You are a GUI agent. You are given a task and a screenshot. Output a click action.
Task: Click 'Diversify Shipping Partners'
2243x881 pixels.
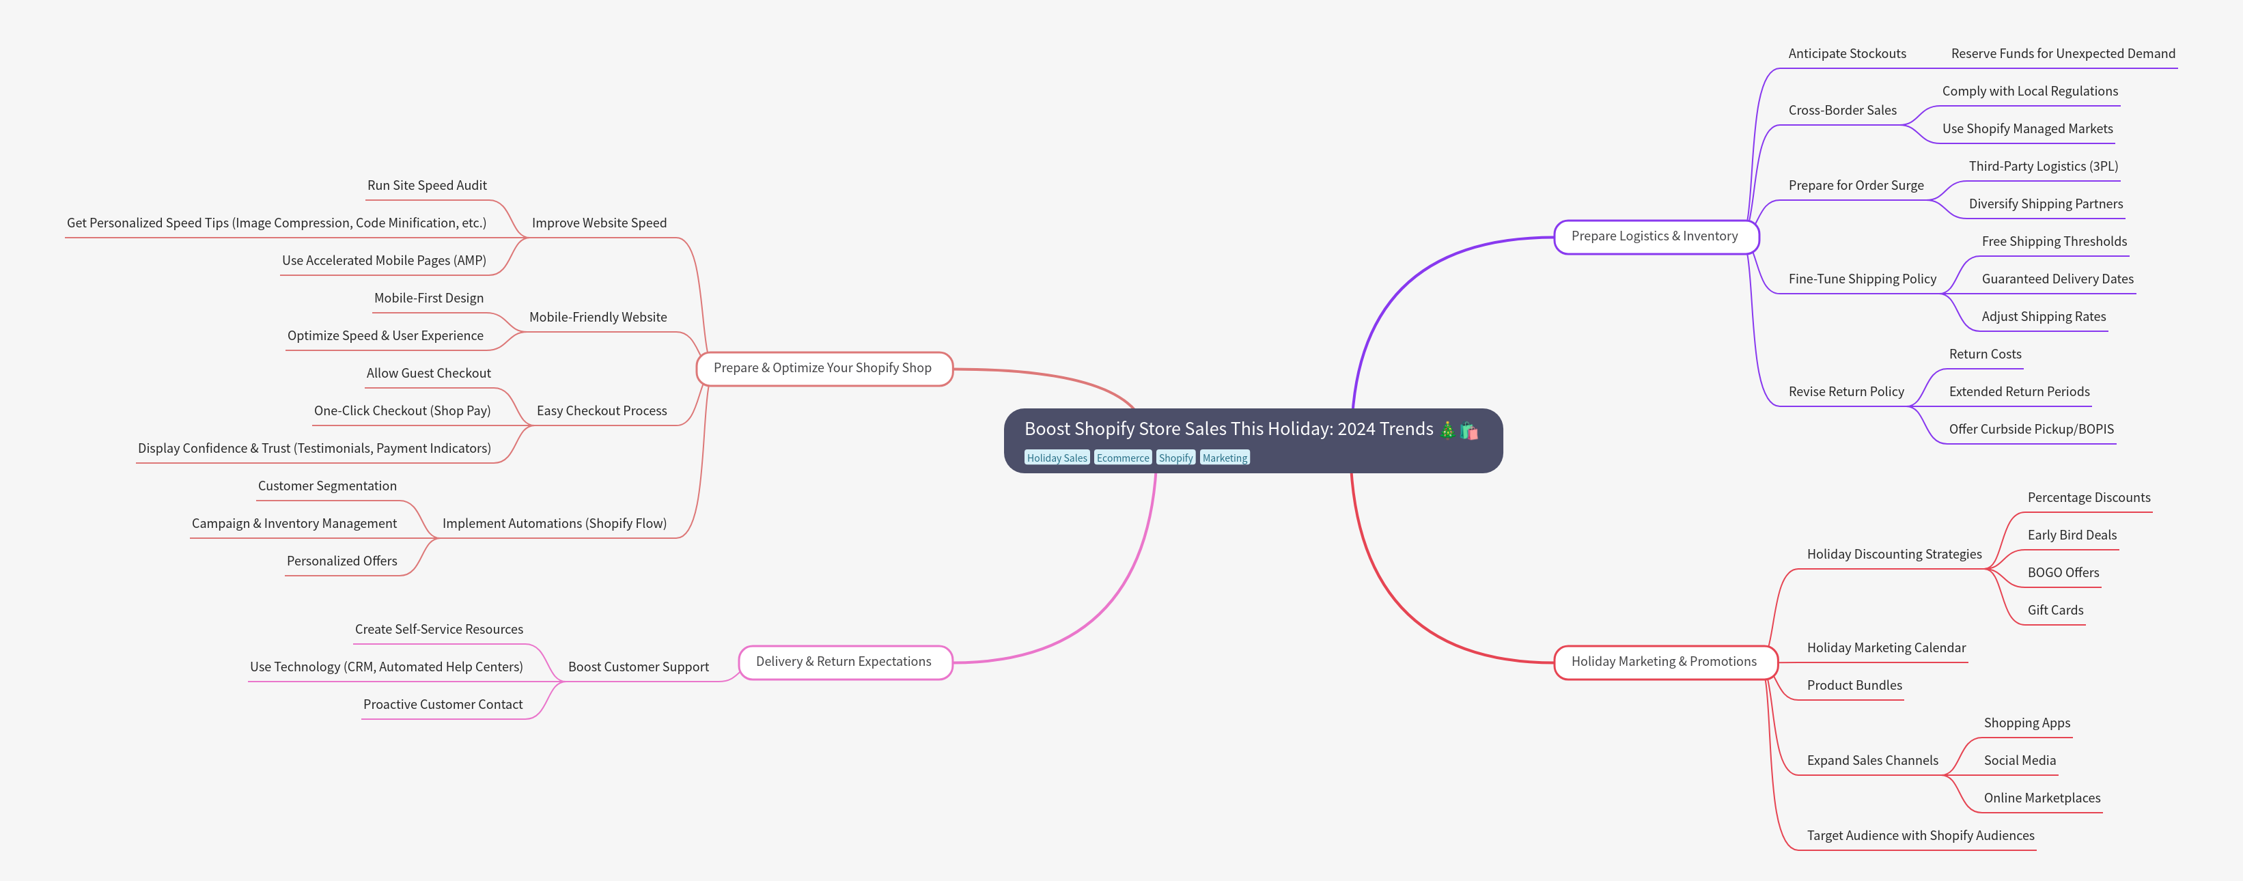point(2046,204)
